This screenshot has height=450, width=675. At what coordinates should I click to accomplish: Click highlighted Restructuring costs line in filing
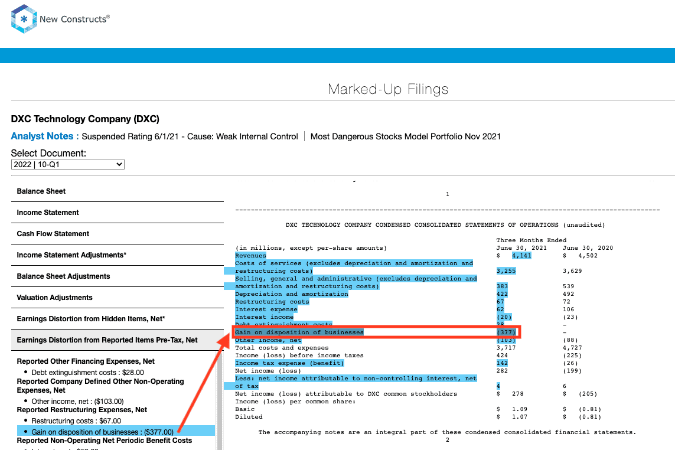pyautogui.click(x=272, y=302)
